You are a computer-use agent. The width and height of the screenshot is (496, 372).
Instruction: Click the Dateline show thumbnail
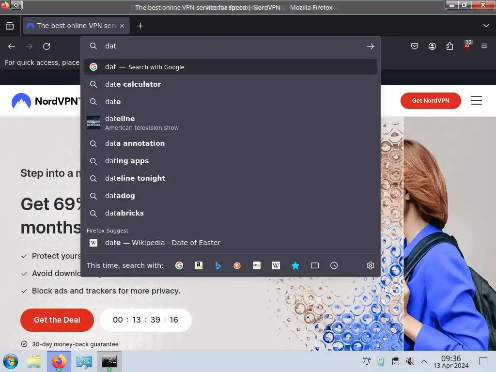coord(93,123)
